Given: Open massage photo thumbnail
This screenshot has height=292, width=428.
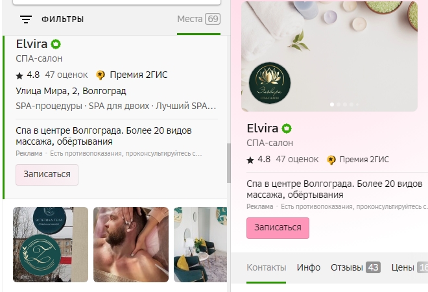Looking at the screenshot, I should coord(131,245).
